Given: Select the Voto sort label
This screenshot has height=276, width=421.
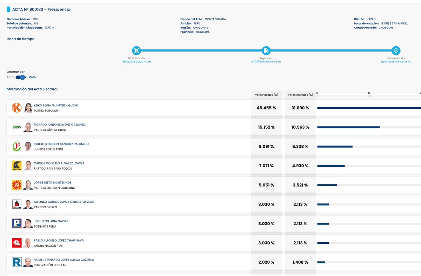Looking at the screenshot, I should pos(32,77).
